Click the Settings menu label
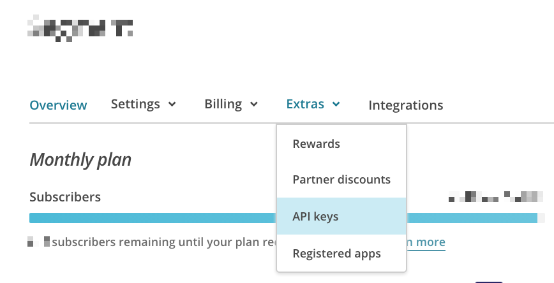Screen dimensions: 554x283 [x=135, y=104]
